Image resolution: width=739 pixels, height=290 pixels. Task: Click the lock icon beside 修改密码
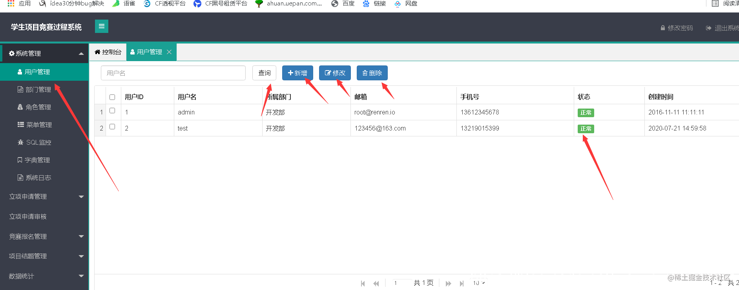coord(663,28)
